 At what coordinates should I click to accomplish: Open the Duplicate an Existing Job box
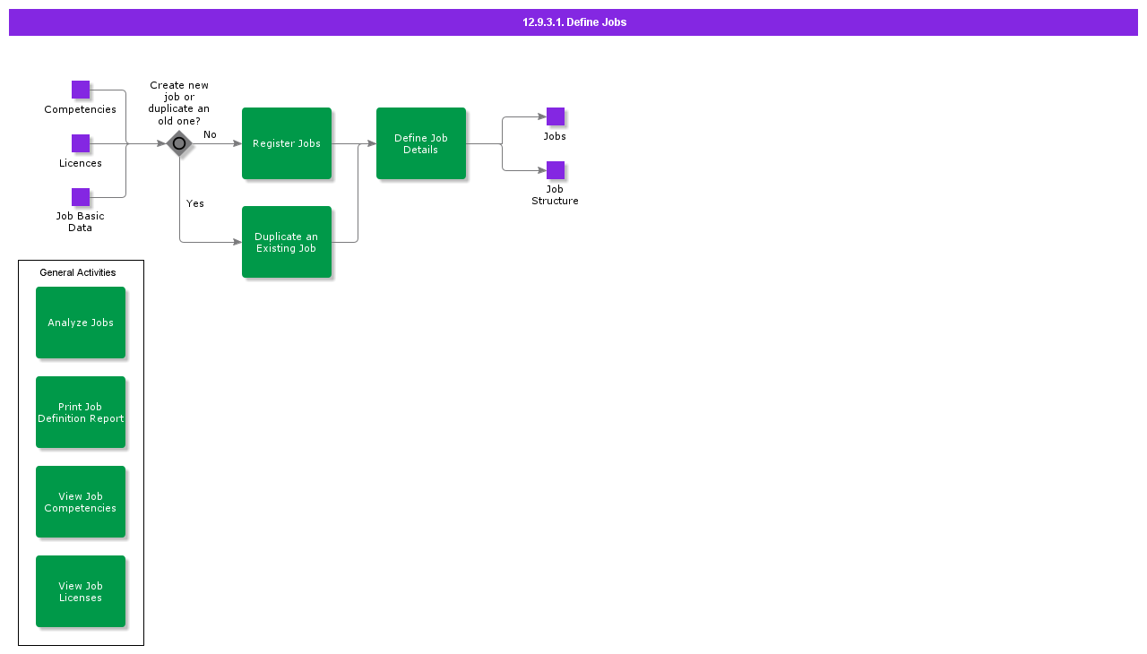287,242
